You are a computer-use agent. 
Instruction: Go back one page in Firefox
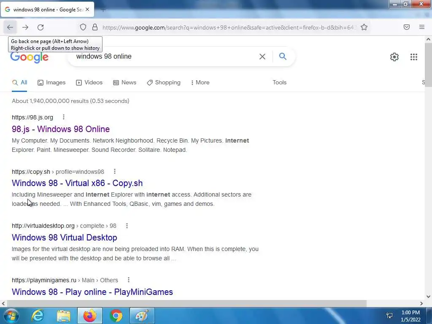(10, 27)
